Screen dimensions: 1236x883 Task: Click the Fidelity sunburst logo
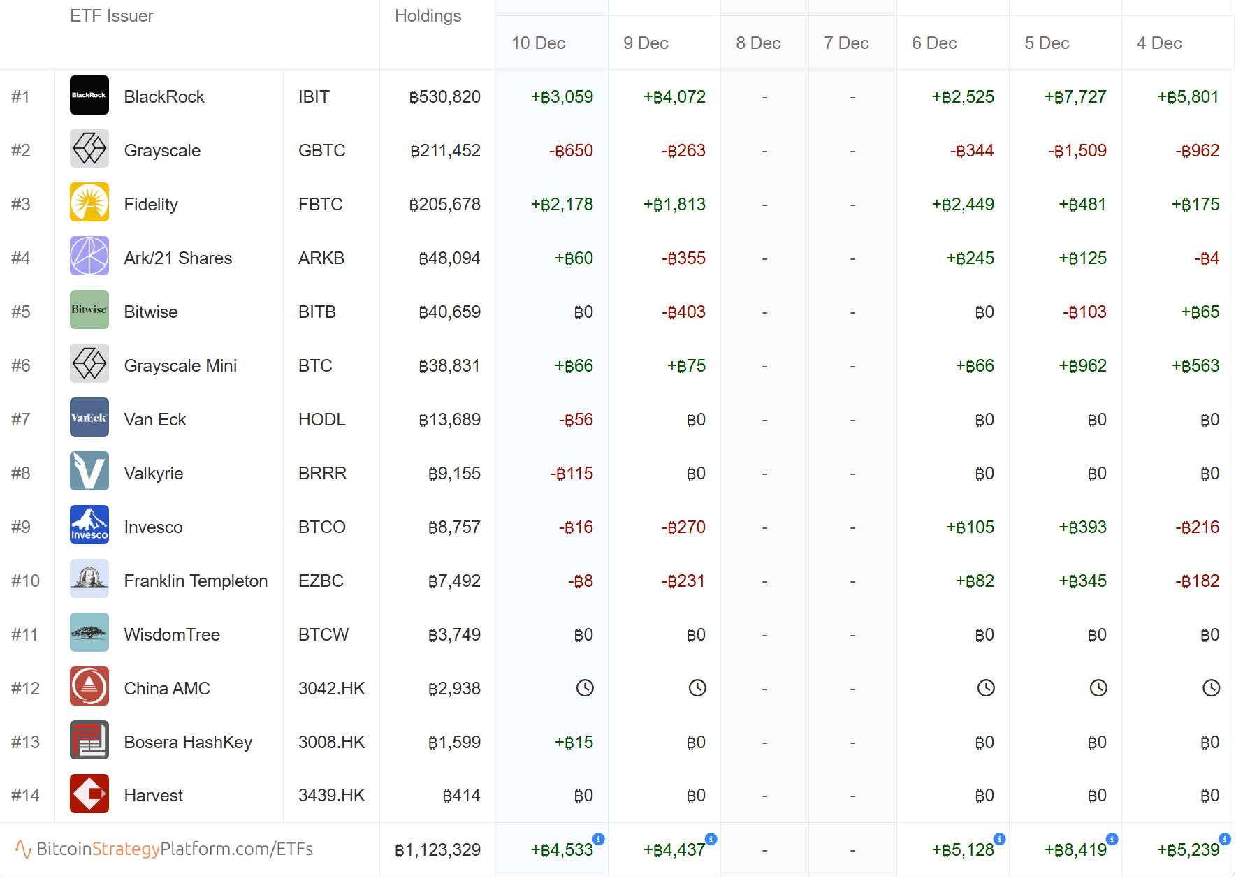point(89,203)
